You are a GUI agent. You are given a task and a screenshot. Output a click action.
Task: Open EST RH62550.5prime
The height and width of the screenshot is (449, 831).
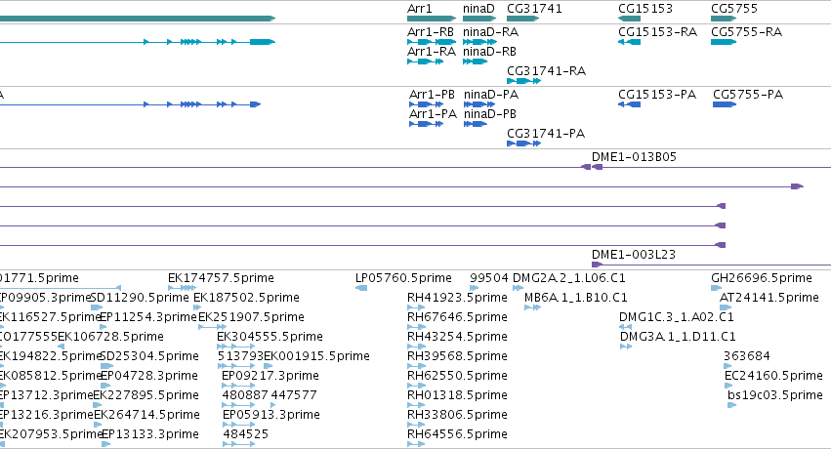[x=457, y=376]
